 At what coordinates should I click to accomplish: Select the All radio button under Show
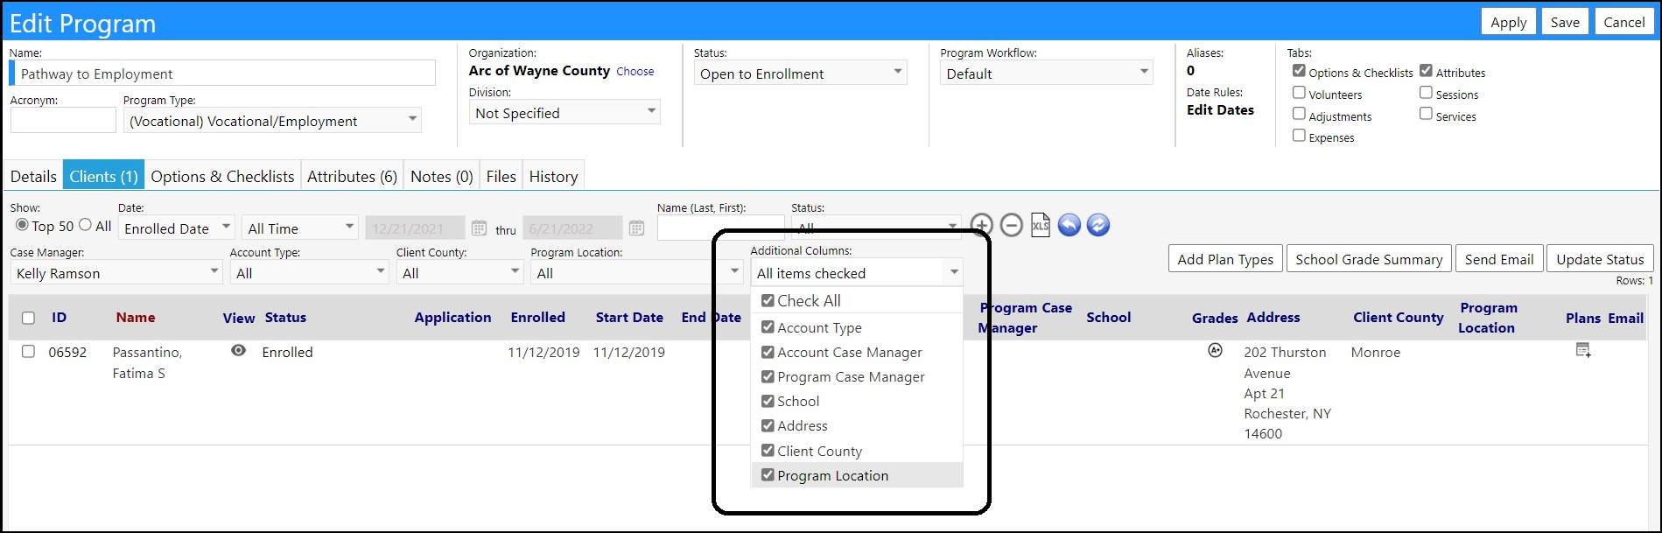pos(85,225)
